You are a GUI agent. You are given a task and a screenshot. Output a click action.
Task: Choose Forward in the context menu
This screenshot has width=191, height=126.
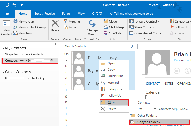pyautogui.click(x=114, y=83)
